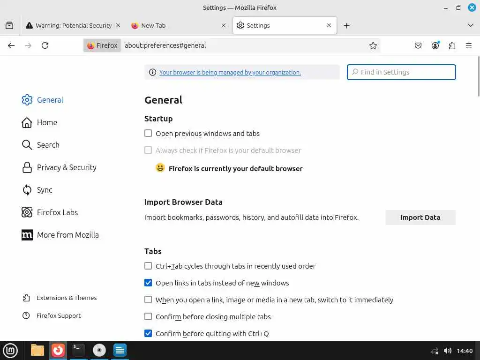This screenshot has width=480, height=360.
Task: Click the Firefox identity badge in address bar
Action: click(102, 45)
